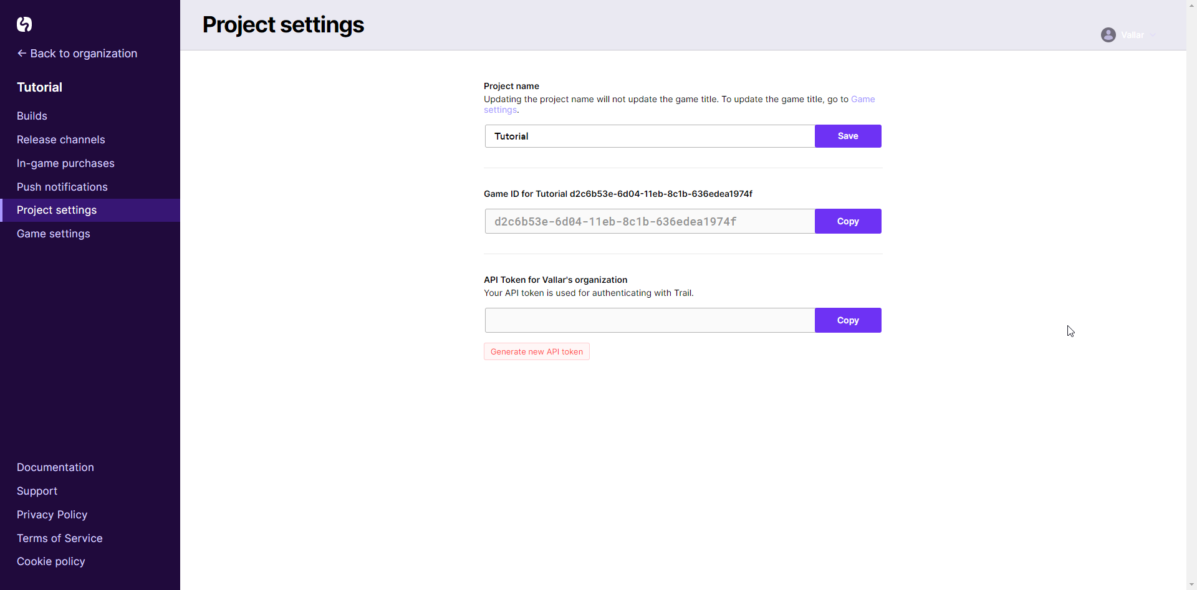Viewport: 1197px width, 590px height.
Task: Copy the API token
Action: point(848,320)
